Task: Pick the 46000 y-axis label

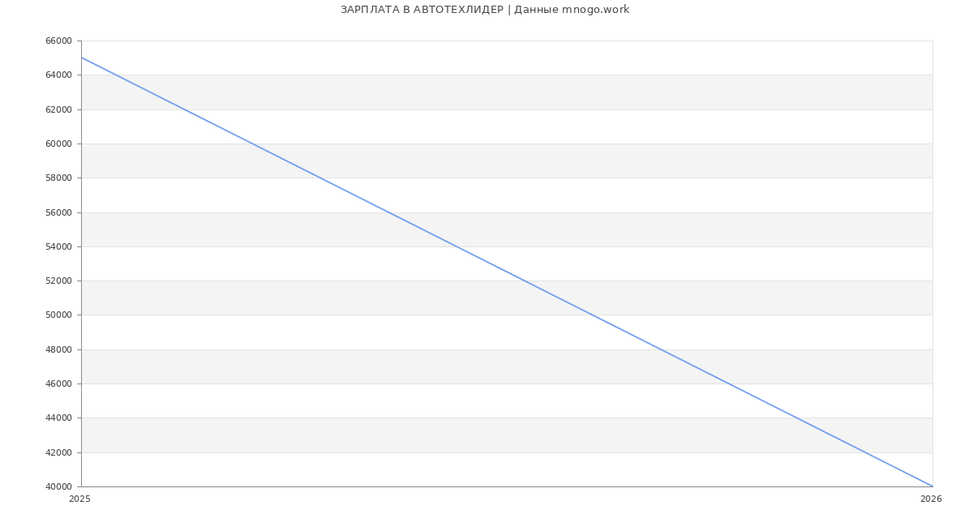Action: pos(60,384)
